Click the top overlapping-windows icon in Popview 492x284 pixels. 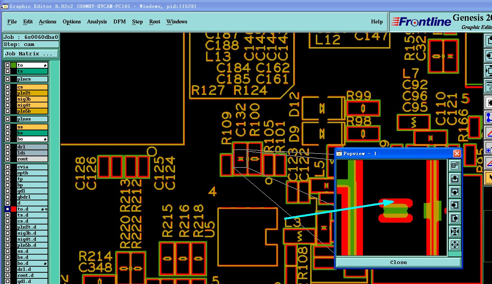click(455, 165)
